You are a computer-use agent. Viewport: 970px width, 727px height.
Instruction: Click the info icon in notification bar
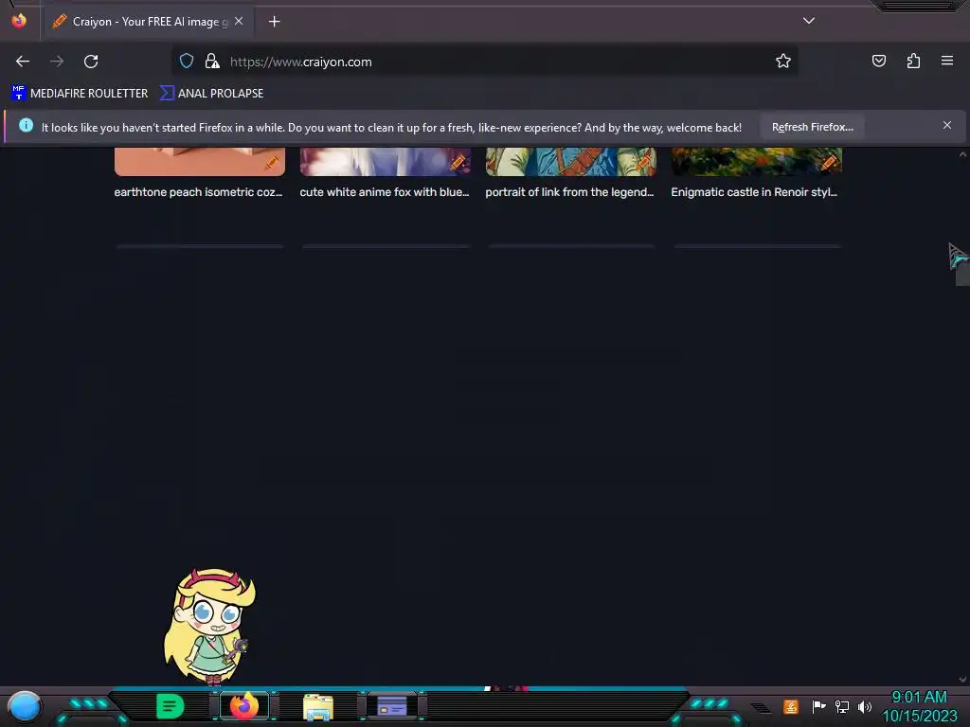26,126
